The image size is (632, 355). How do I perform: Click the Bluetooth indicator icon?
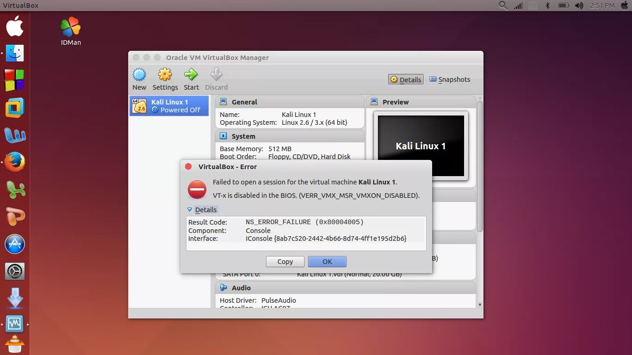click(548, 6)
